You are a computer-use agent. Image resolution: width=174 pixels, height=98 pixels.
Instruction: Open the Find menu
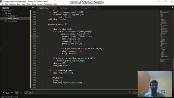pos(19,4)
